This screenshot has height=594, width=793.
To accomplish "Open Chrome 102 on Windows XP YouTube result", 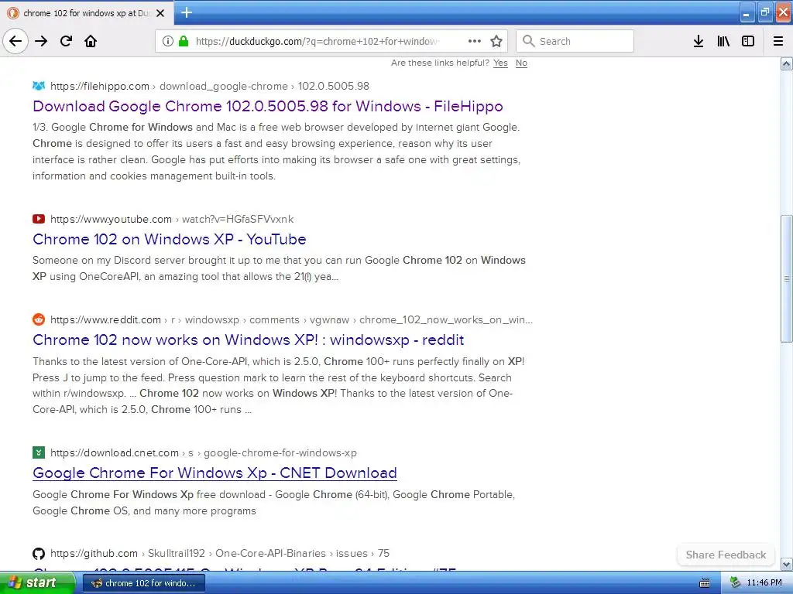I will tap(170, 239).
